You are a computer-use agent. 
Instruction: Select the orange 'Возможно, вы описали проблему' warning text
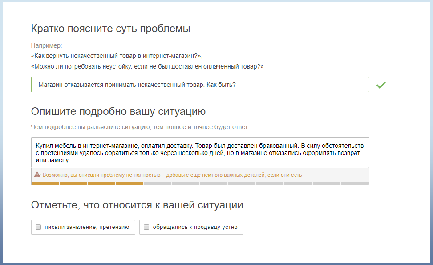(172, 175)
